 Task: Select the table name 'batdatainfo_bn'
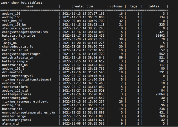(x=15, y=65)
